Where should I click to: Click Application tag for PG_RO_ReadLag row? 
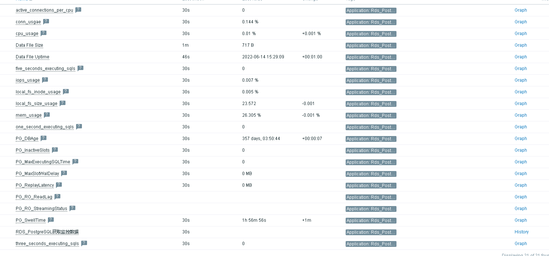point(371,197)
